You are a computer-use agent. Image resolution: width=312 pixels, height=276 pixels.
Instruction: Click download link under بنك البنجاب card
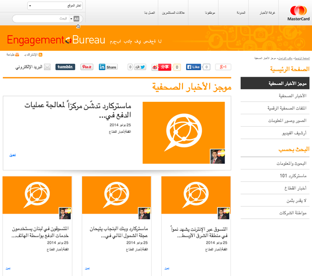point(87,268)
